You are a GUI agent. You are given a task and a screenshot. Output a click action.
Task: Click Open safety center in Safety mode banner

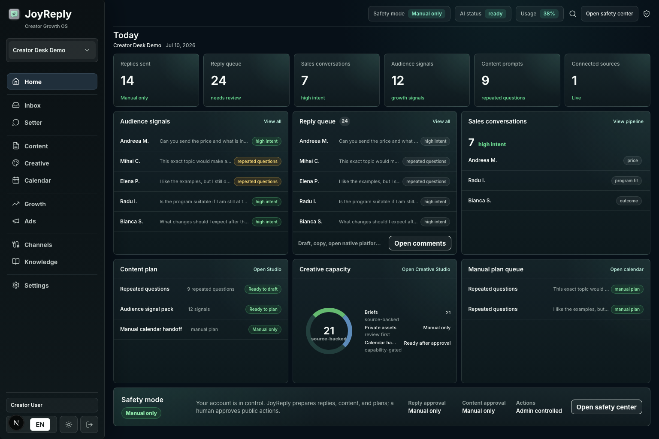[x=606, y=407]
